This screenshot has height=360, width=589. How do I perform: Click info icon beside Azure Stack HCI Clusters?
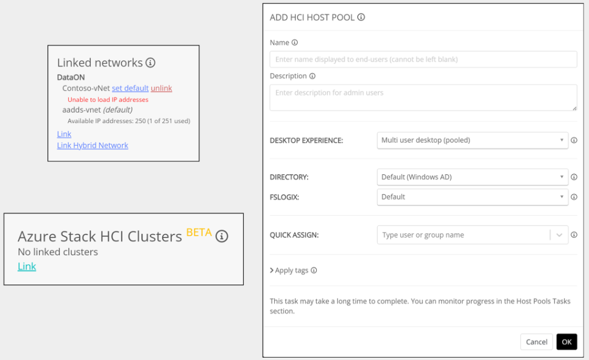click(222, 236)
